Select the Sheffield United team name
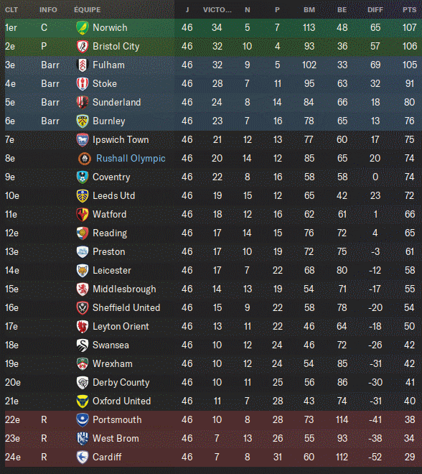Screen dimensions: 422x474 pyautogui.click(x=126, y=307)
